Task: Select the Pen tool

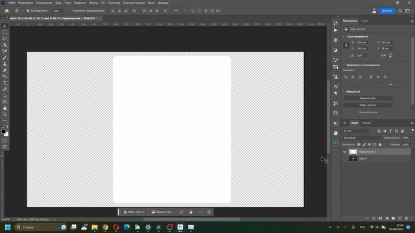Action: [5, 89]
